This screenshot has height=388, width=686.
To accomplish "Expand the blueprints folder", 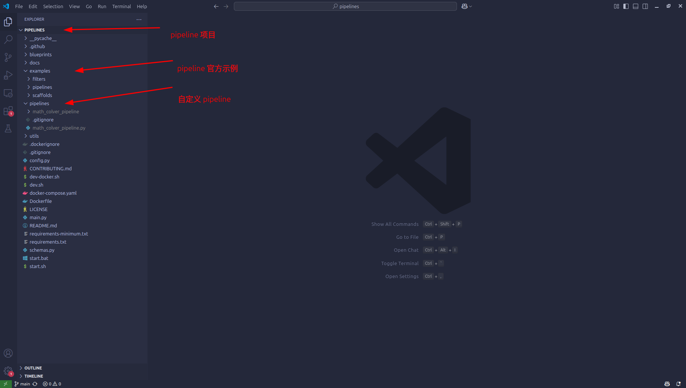I will (82, 54).
